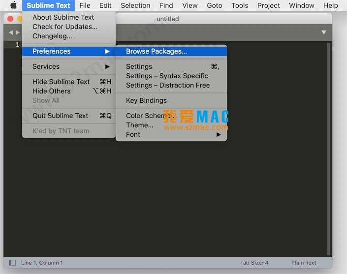Click the editor vertical scrollbar
347x274 pixels.
(x=329, y=149)
